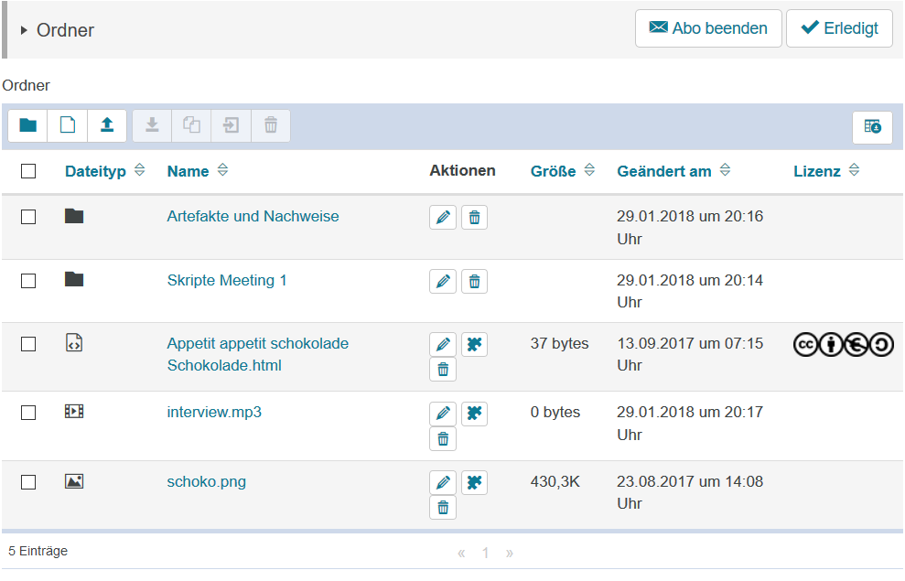Viewport: 905px width, 581px height.
Task: Delete the schoko.png file using trash icon
Action: point(443,508)
